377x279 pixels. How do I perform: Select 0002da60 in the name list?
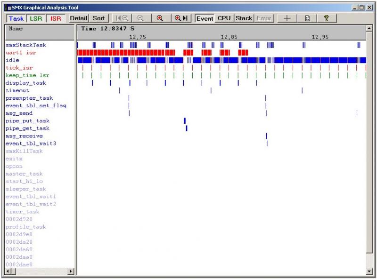(x=19, y=249)
